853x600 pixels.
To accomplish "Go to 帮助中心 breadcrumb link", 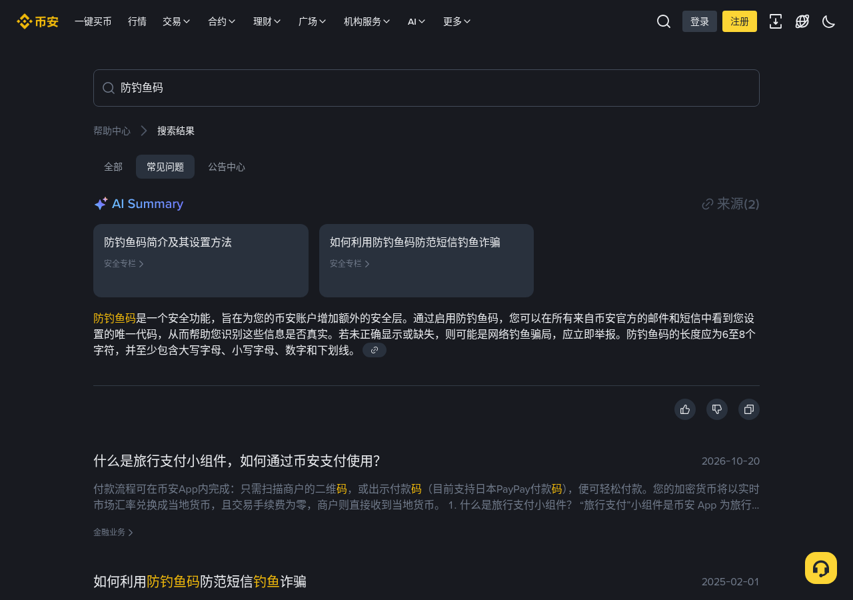I will (112, 131).
